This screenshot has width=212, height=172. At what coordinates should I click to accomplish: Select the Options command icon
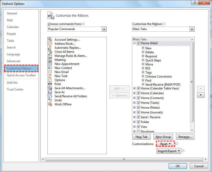click(x=50, y=80)
